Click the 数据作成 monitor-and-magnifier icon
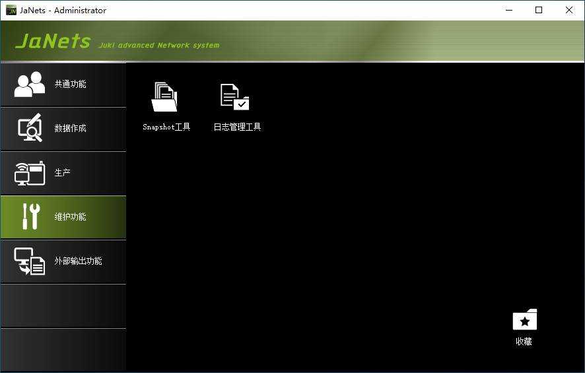Viewport: 585px width, 373px height. click(30, 128)
